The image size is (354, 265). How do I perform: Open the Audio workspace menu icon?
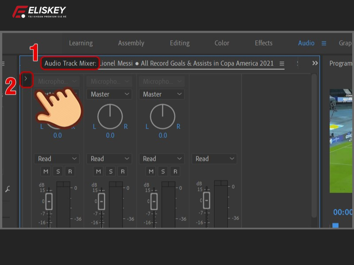tap(324, 43)
